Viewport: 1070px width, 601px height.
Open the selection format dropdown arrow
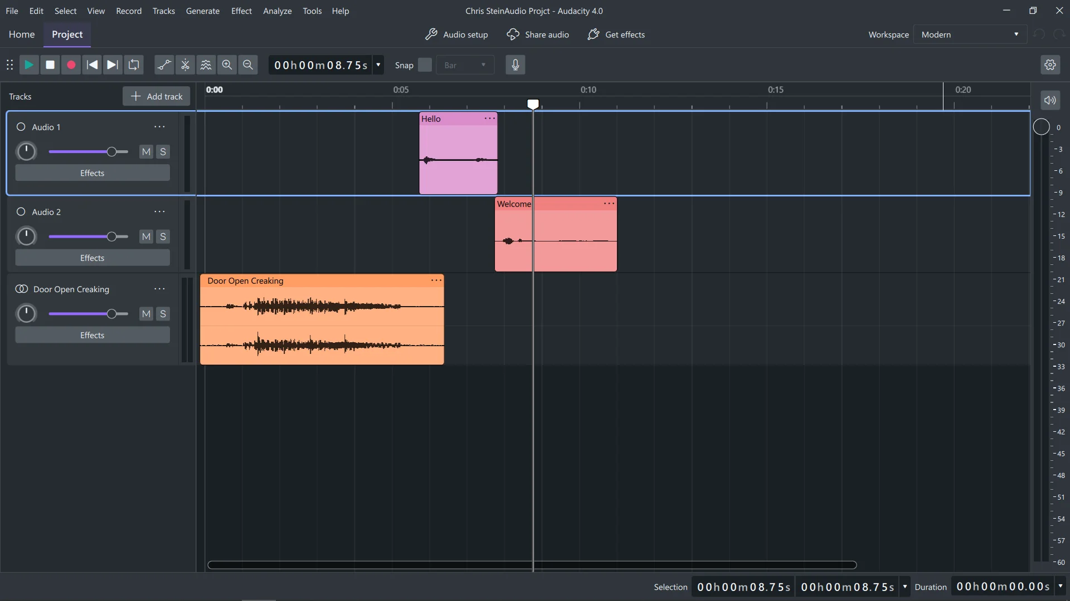[x=904, y=587]
